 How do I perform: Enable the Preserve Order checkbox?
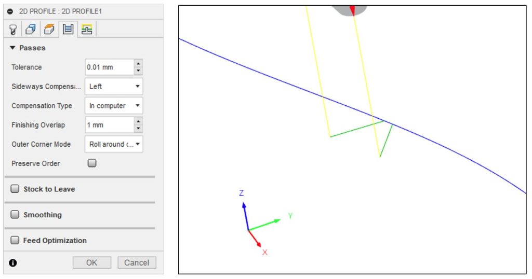(92, 163)
